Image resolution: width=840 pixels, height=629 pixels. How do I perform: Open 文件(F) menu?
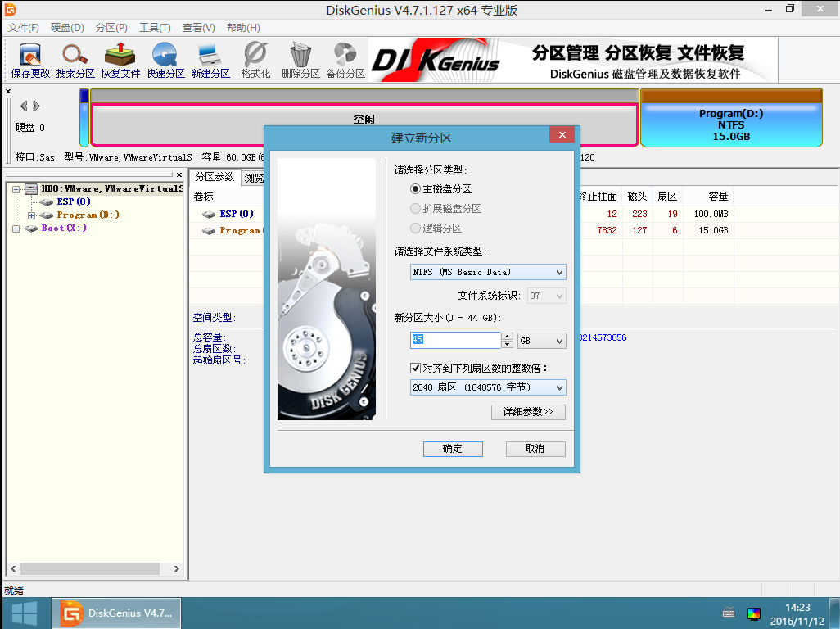point(23,28)
